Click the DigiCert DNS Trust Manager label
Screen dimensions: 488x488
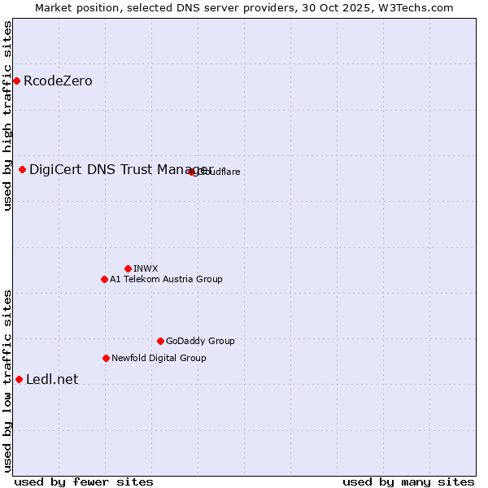click(120, 169)
